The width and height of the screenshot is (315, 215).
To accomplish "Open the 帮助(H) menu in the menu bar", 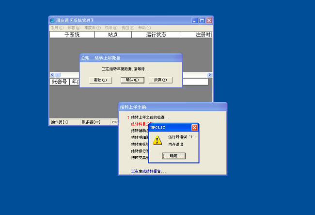I will click(x=144, y=28).
